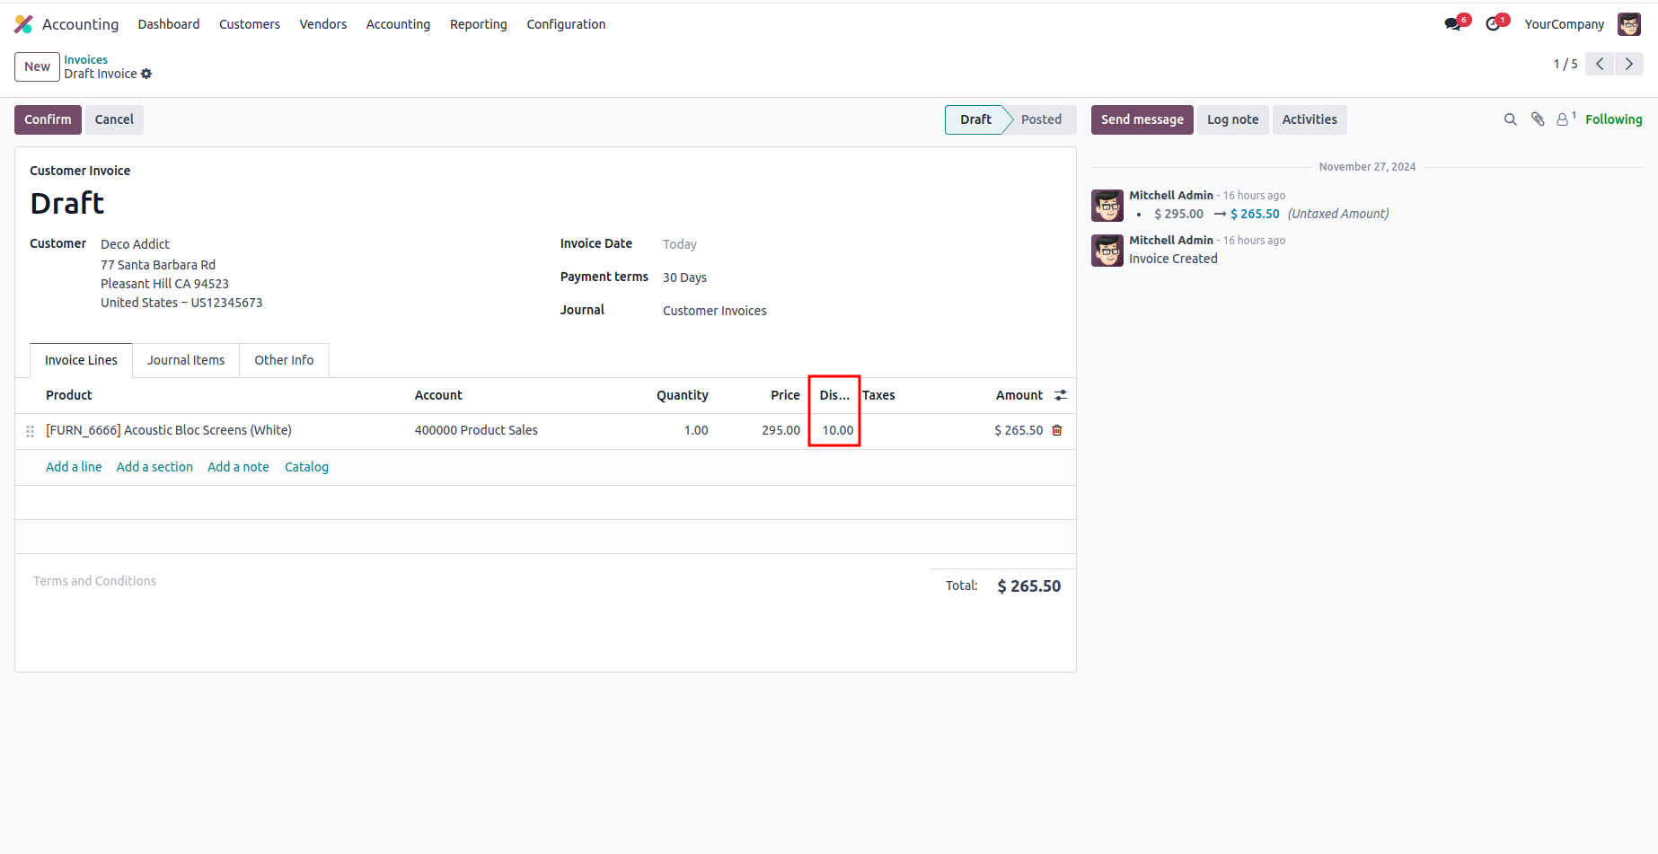Click the gear icon beside Draft Invoice
Screen dimensions: 1658x854
point(146,75)
